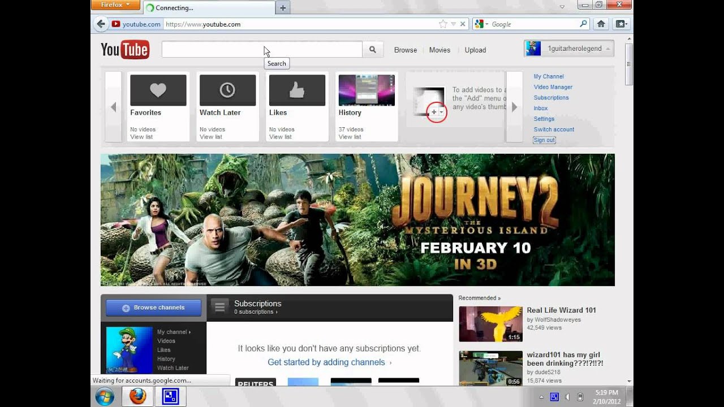Click the YouTube search magnifier button

[373, 50]
